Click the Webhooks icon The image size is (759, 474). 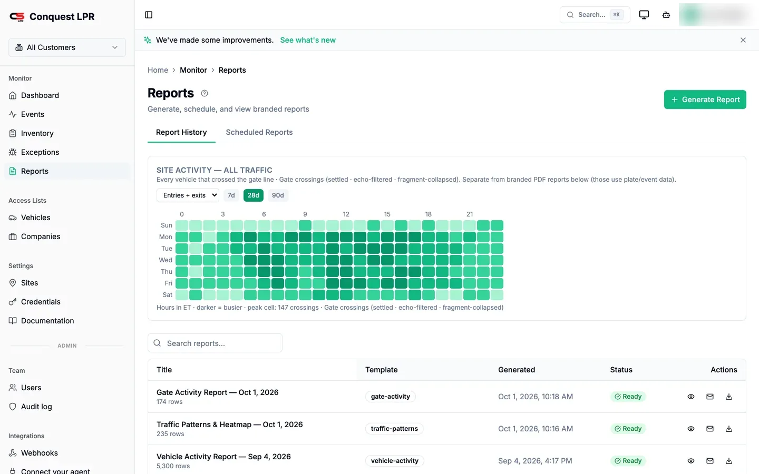pos(13,453)
